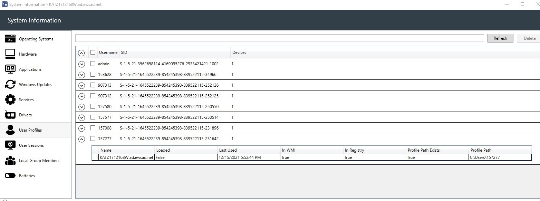
Task: Click the Operating Systems terminal icon
Action: coord(10,39)
